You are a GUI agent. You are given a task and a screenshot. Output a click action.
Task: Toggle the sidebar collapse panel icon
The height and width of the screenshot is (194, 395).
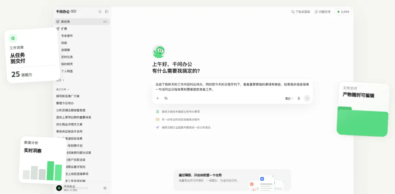click(x=106, y=12)
